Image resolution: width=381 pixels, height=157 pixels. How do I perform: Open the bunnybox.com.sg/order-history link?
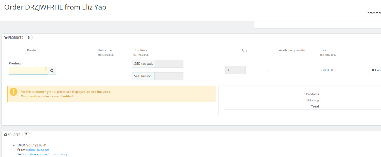tap(45, 154)
